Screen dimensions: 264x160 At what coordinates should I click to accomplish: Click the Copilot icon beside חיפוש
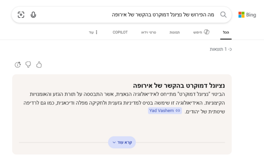(207, 32)
